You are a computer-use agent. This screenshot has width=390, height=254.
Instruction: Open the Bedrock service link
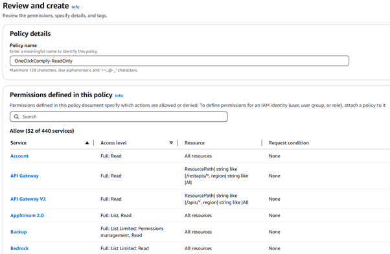[19, 248]
